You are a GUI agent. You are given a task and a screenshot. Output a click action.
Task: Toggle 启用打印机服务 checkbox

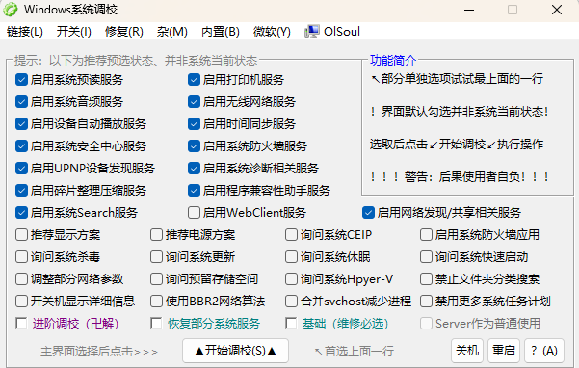click(194, 80)
